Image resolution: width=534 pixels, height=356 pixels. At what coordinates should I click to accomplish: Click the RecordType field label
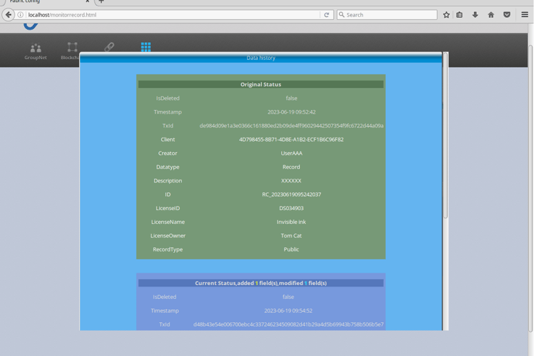(168, 249)
